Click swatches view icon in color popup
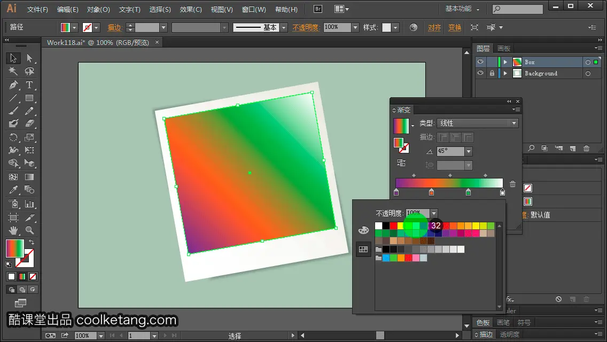Viewport: 607px width, 342px height. click(363, 250)
